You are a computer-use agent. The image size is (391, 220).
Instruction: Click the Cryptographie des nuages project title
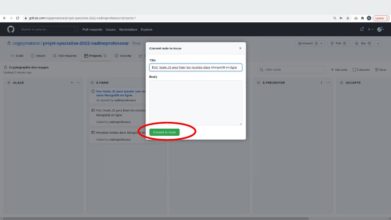(29, 67)
